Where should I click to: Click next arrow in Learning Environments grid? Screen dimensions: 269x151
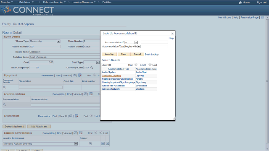pyautogui.click(x=101, y=133)
